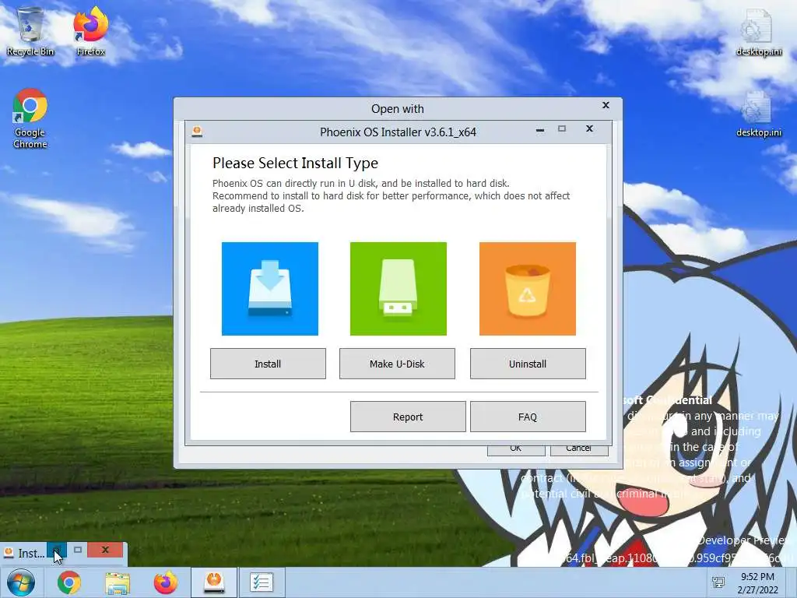Maximize the Phoenix OS Installer window
Screen dimensions: 797x598
pos(562,128)
